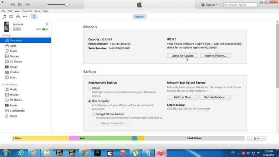
Task: Click the battery charge indicator for NaKasH
Action: (x=44, y=29)
